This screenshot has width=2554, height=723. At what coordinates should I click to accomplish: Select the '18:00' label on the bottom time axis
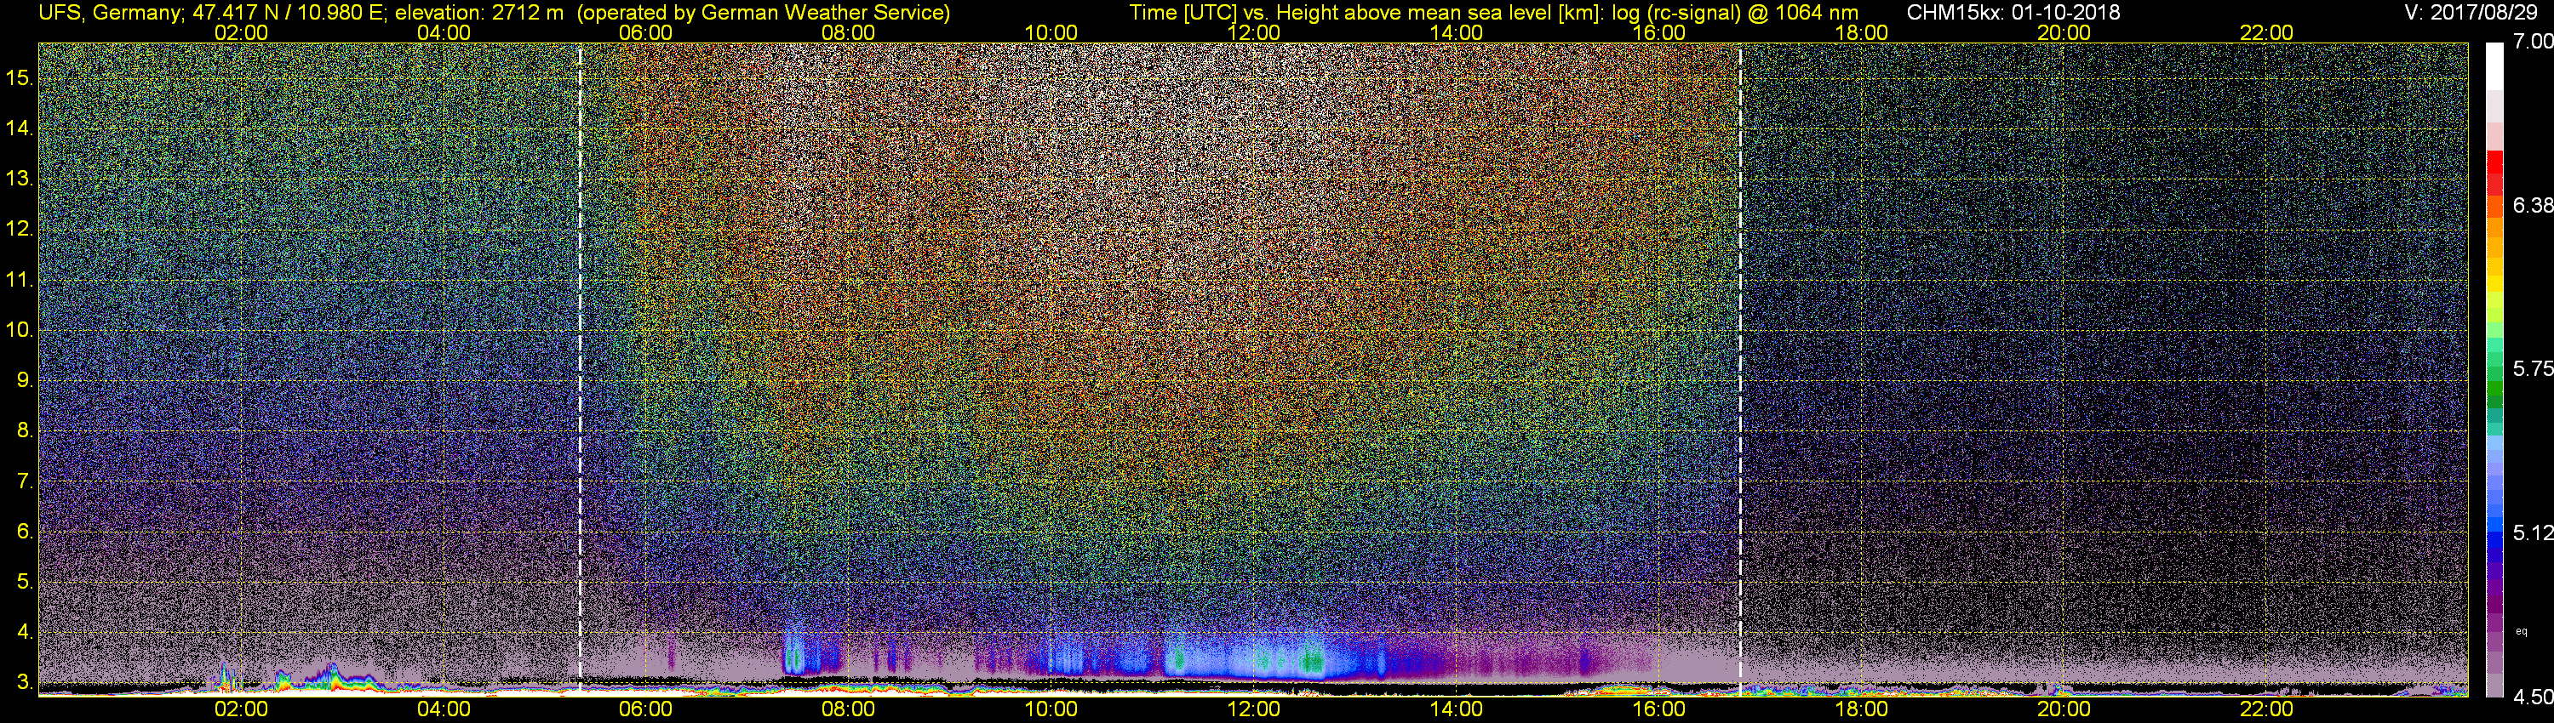pyautogui.click(x=1861, y=709)
